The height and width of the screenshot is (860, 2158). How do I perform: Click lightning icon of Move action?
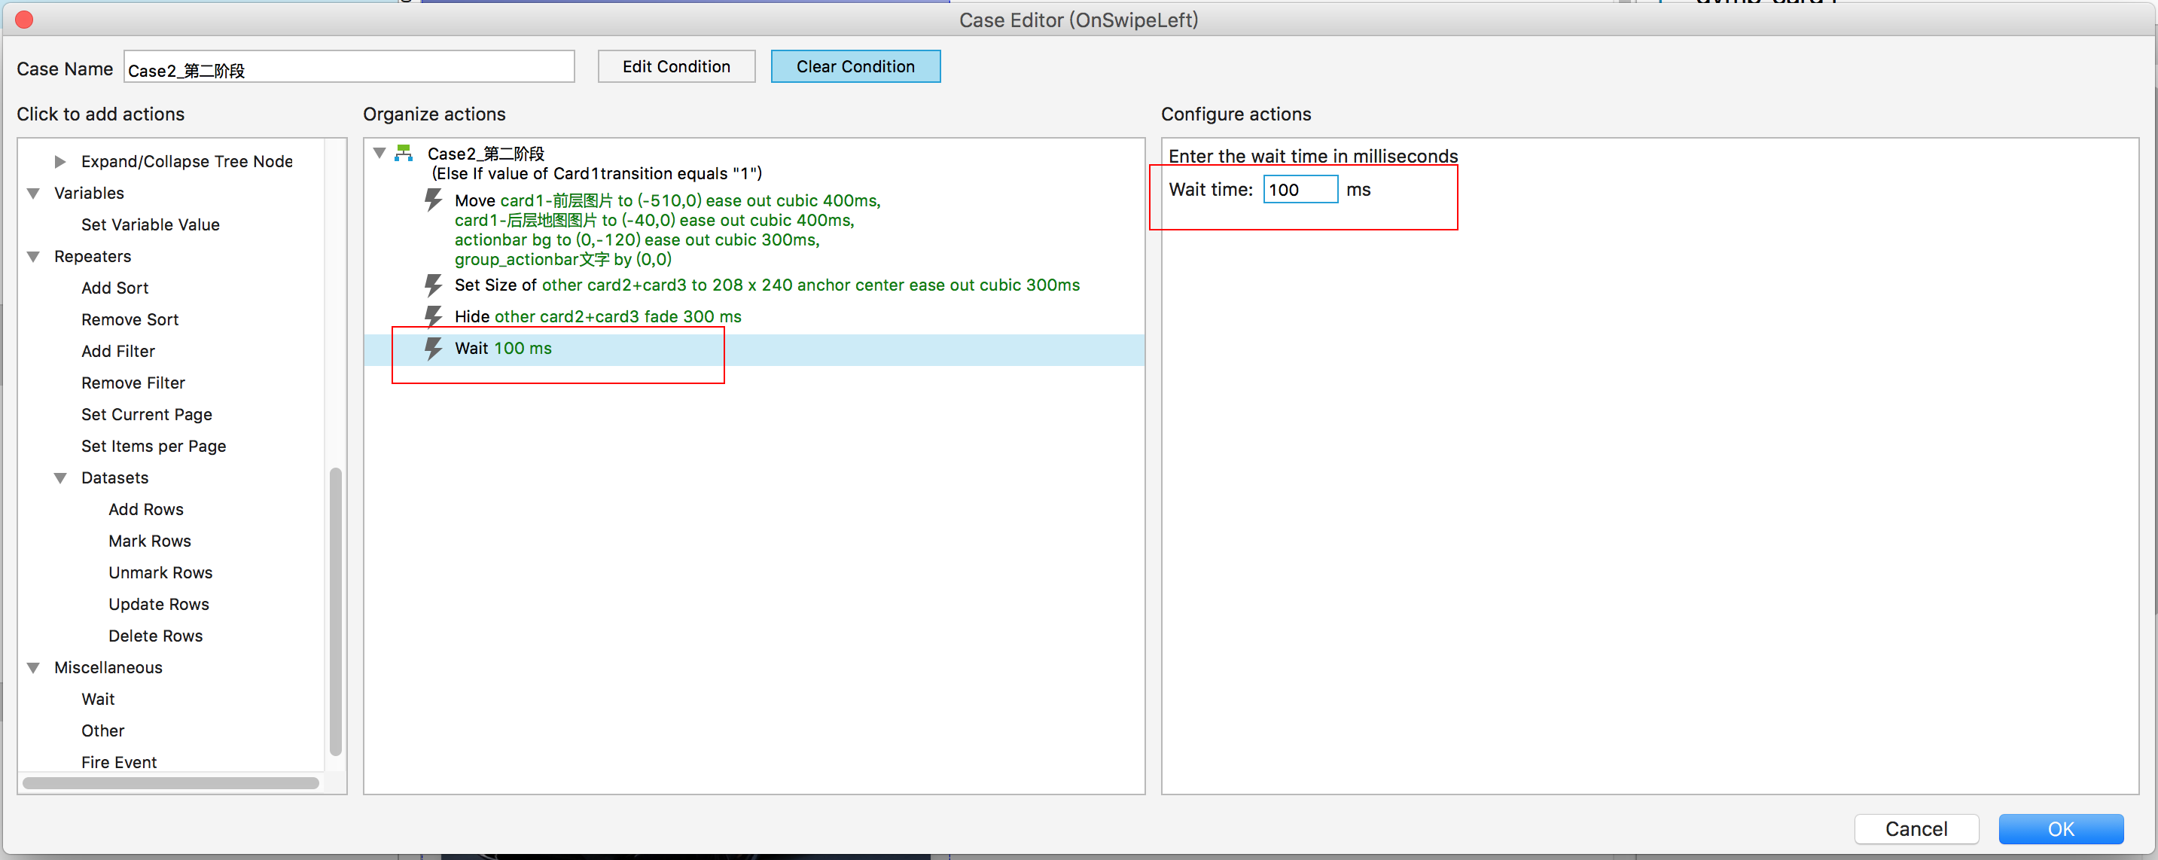pyautogui.click(x=433, y=200)
